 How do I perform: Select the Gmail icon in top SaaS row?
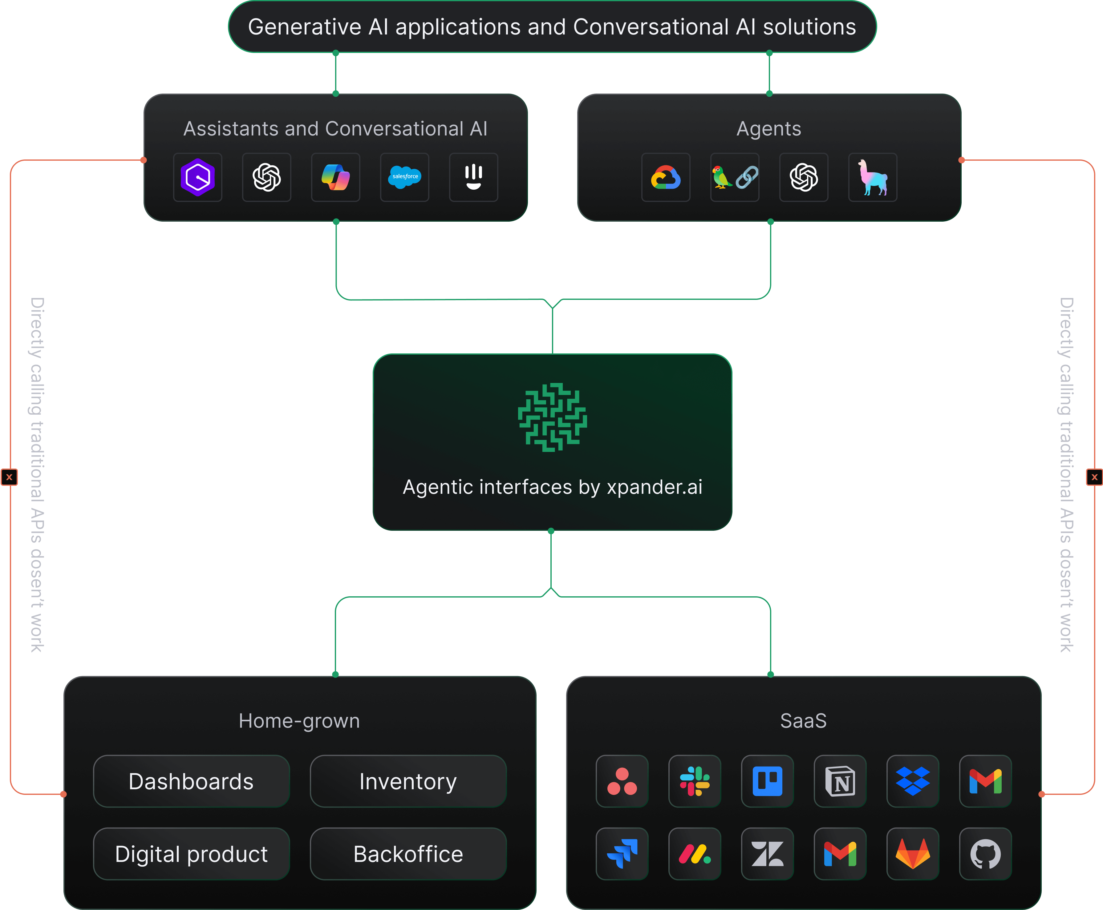[x=985, y=782]
